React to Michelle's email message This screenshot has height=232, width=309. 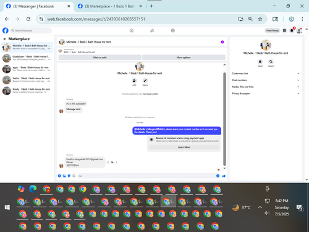108,162
